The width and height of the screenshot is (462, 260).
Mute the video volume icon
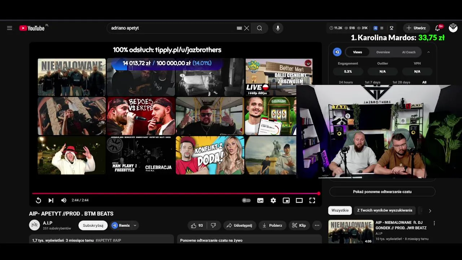64,200
